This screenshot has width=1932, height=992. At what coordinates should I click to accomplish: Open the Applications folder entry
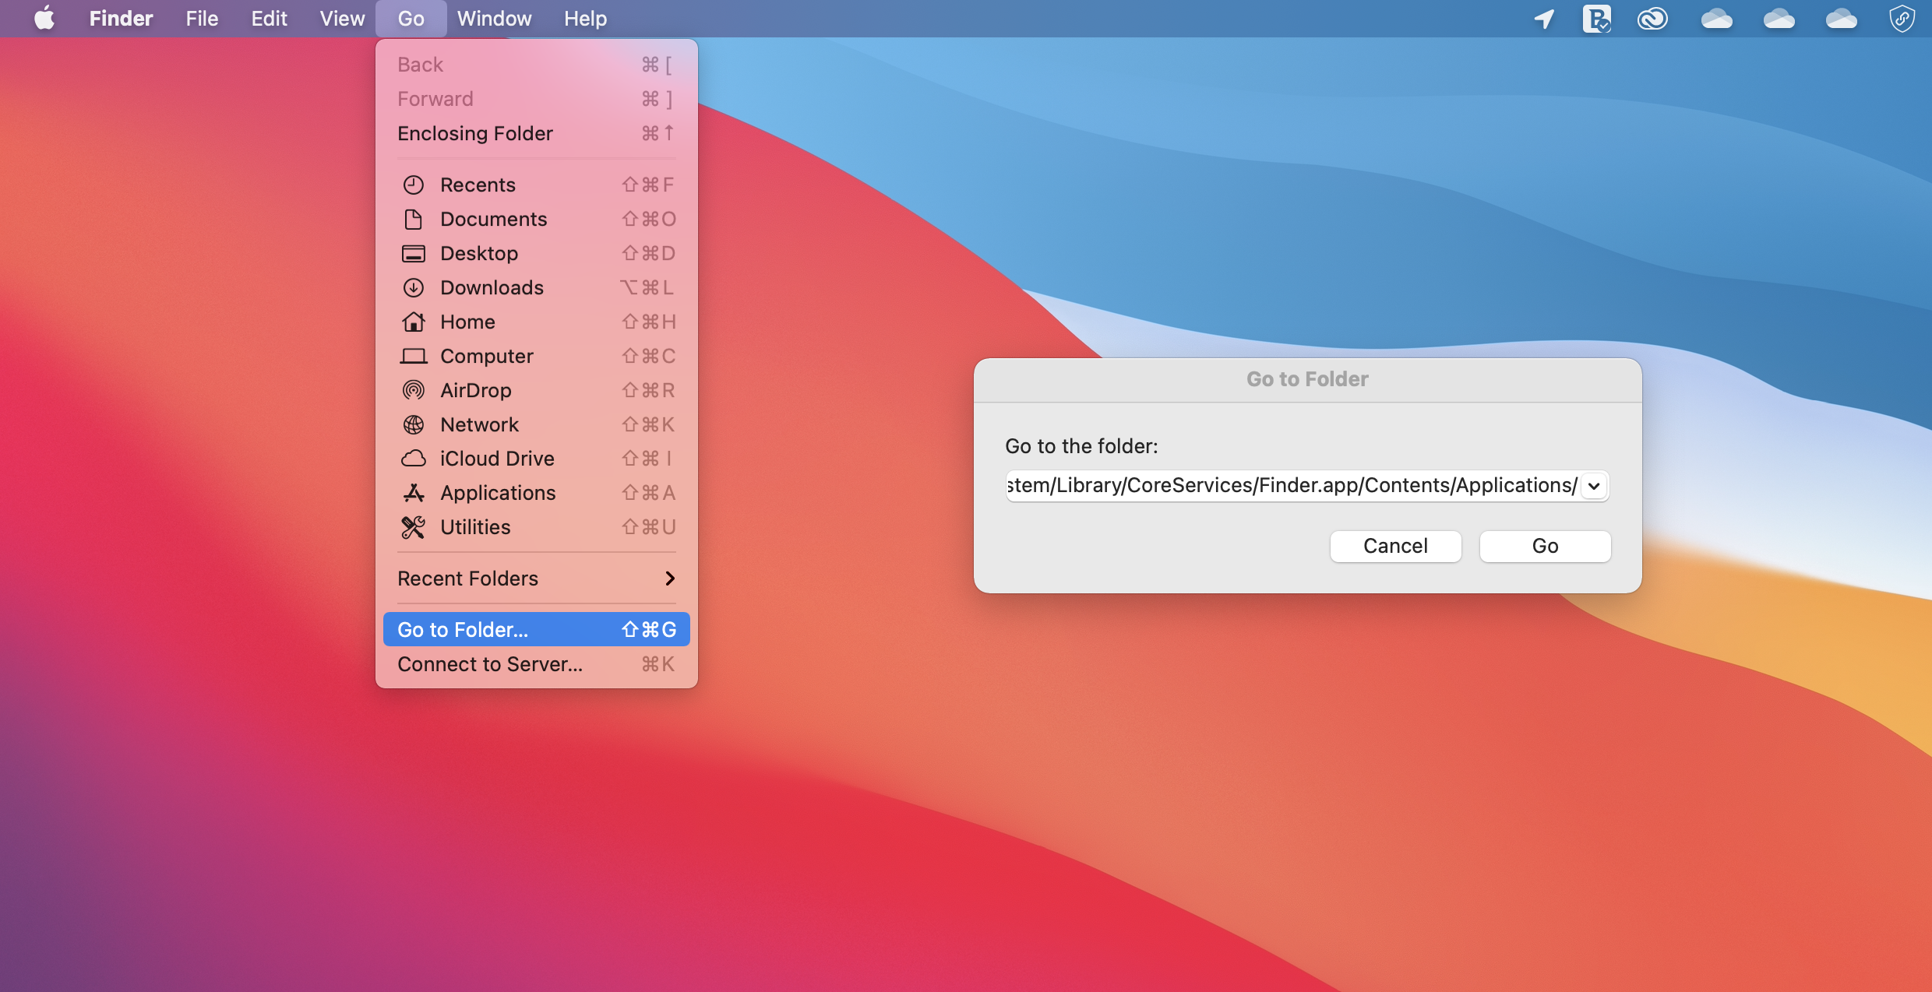point(498,493)
